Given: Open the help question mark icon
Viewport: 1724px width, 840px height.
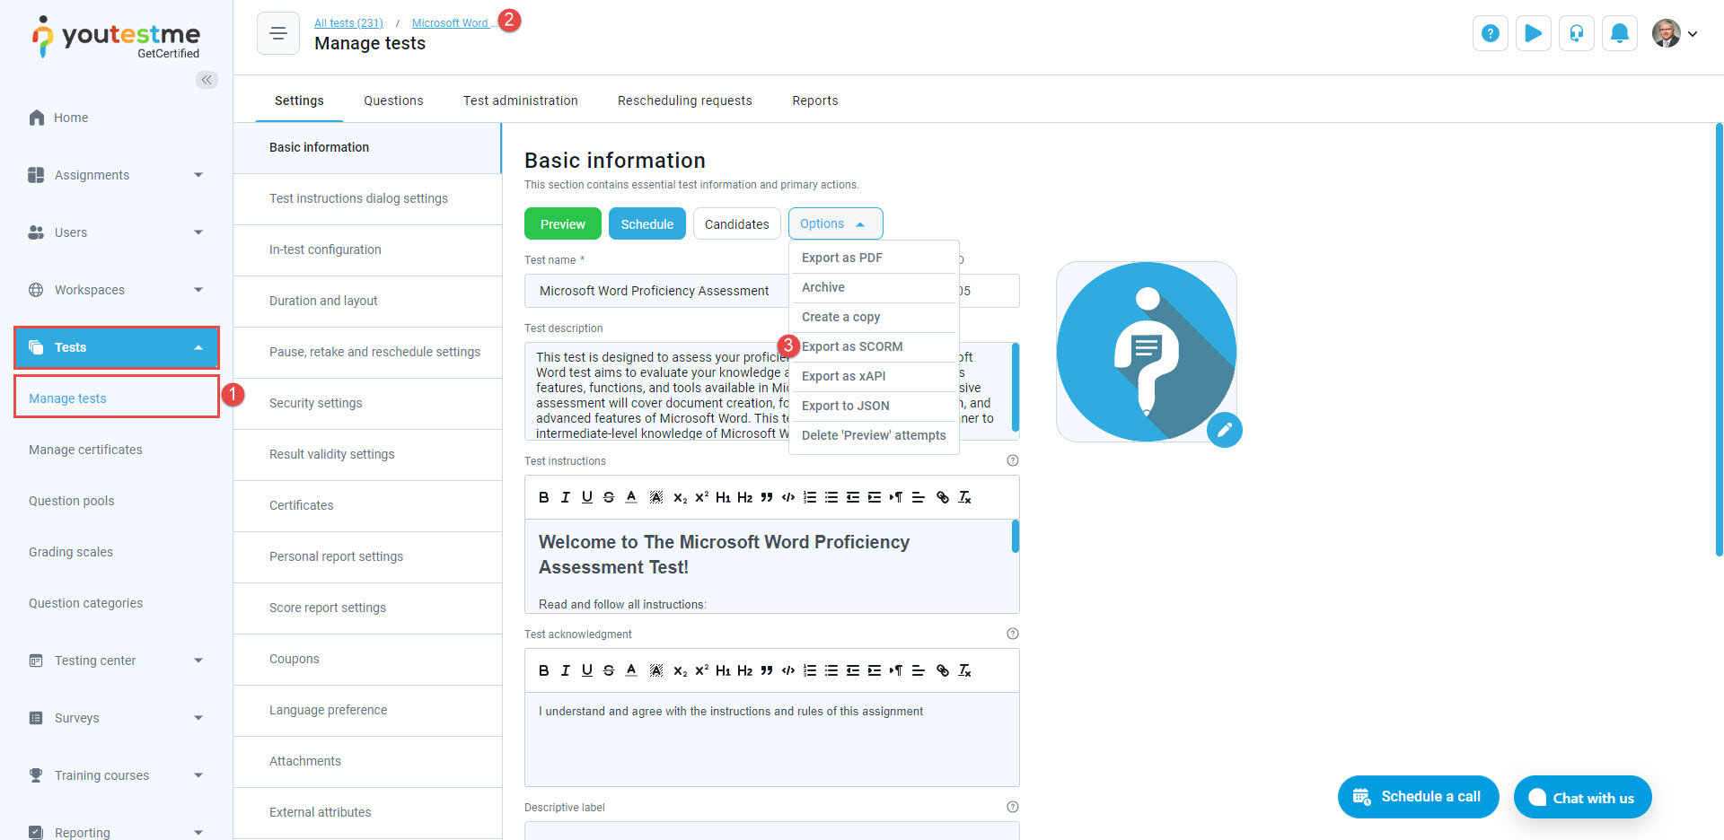Looking at the screenshot, I should [x=1491, y=33].
